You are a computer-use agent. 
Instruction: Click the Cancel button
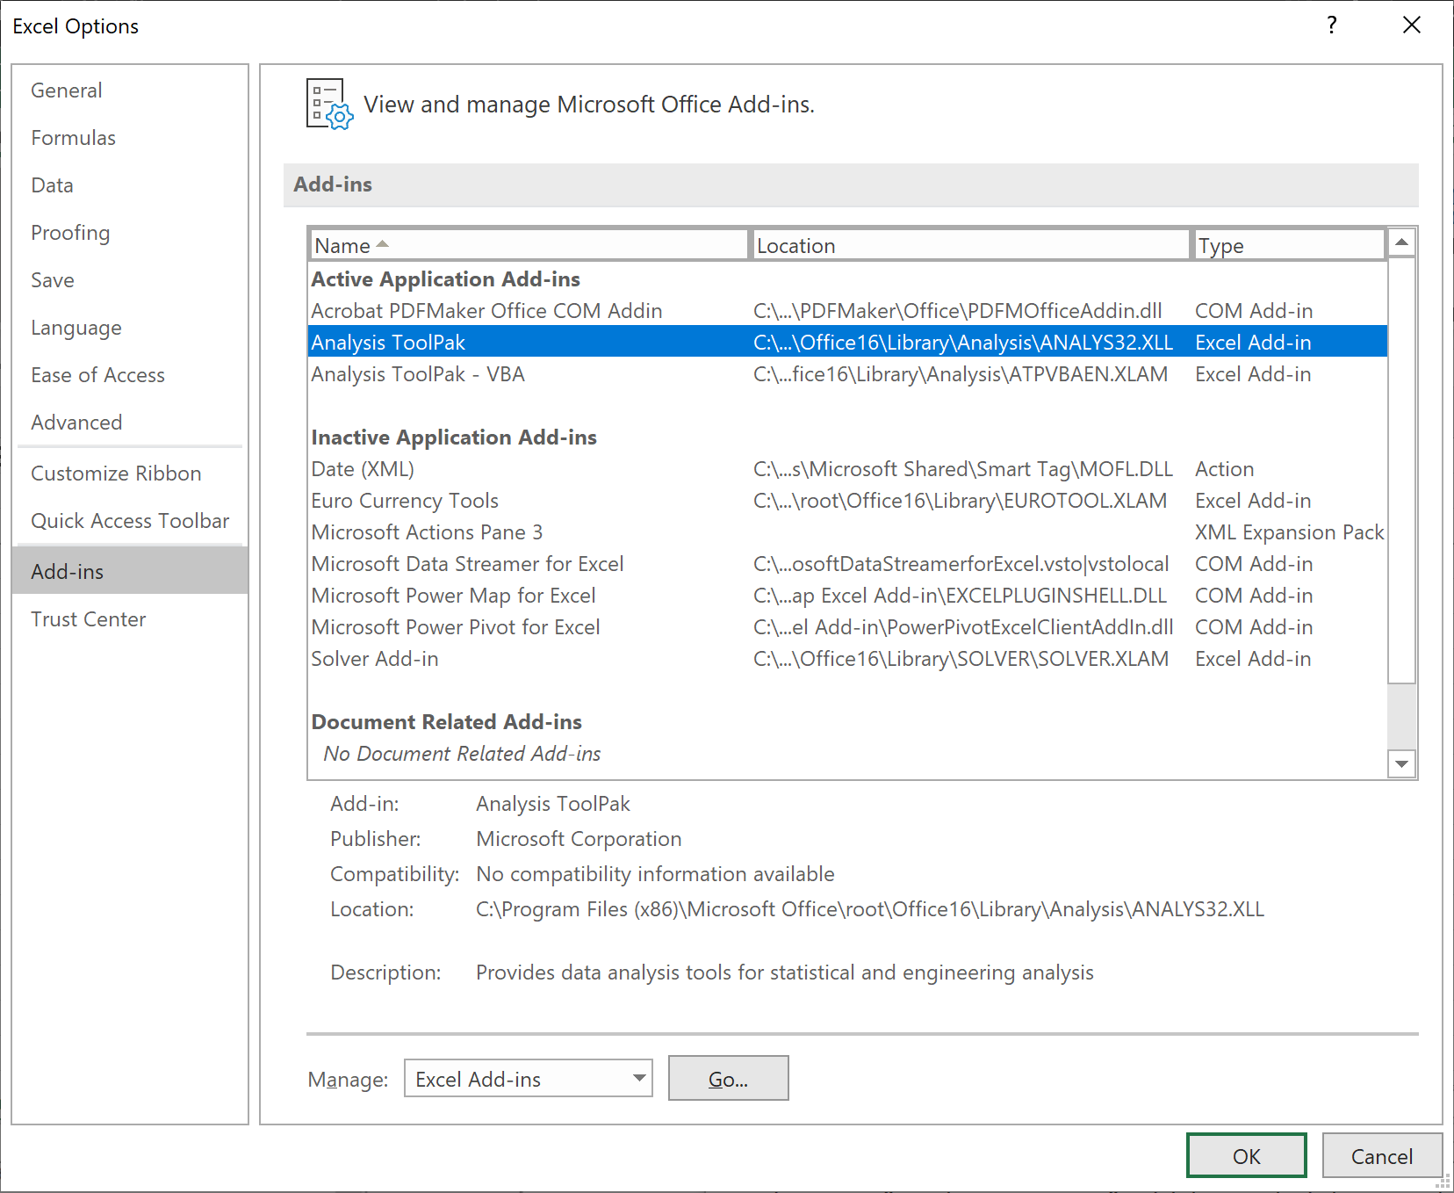(x=1382, y=1155)
